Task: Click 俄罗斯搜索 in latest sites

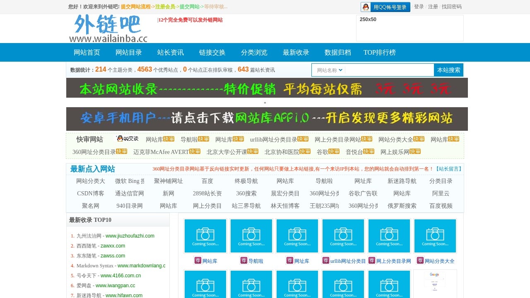Action: [402, 206]
